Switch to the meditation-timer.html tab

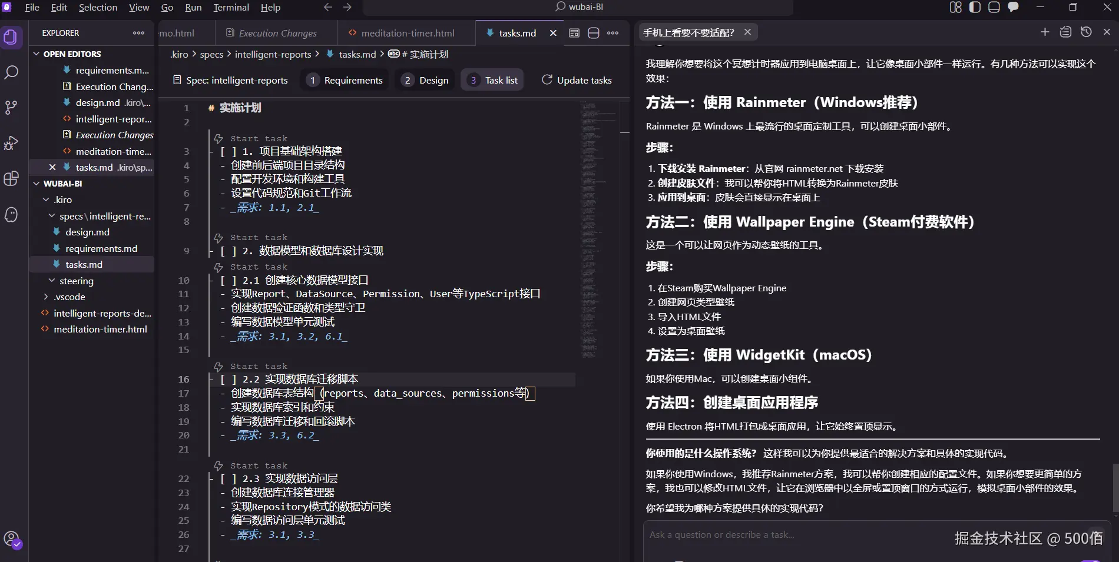407,33
